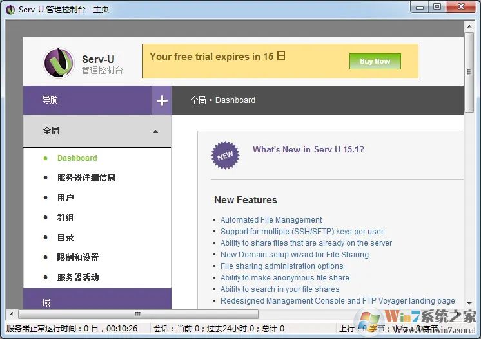The width and height of the screenshot is (481, 339).
Task: Open Ability to search in your file shares link
Action: [280, 289]
